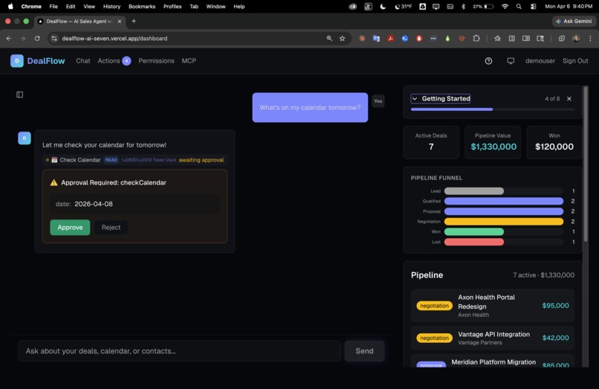Click the monitor display icon in header

pyautogui.click(x=511, y=61)
